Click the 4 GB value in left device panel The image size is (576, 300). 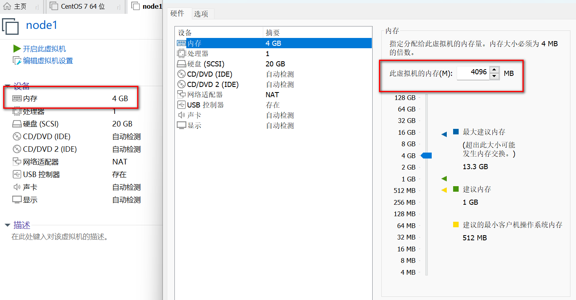tap(120, 98)
